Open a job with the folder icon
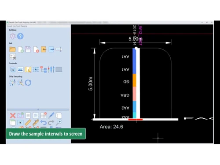The image size is (220, 165). [13, 49]
